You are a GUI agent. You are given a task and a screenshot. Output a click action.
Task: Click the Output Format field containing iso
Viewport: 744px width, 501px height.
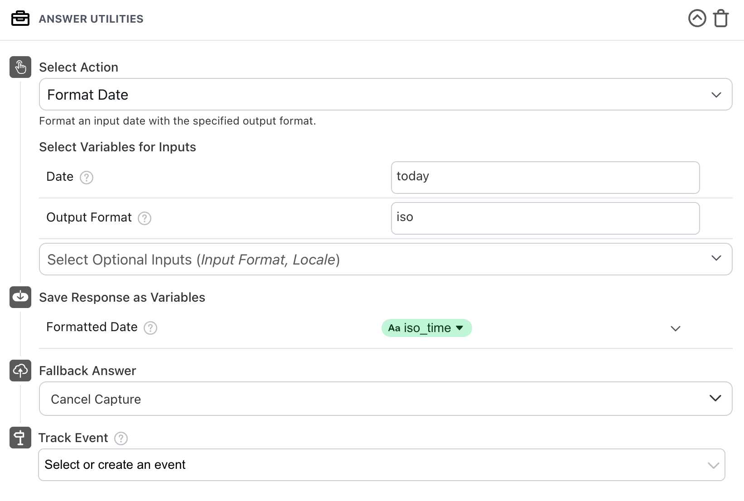[545, 218]
